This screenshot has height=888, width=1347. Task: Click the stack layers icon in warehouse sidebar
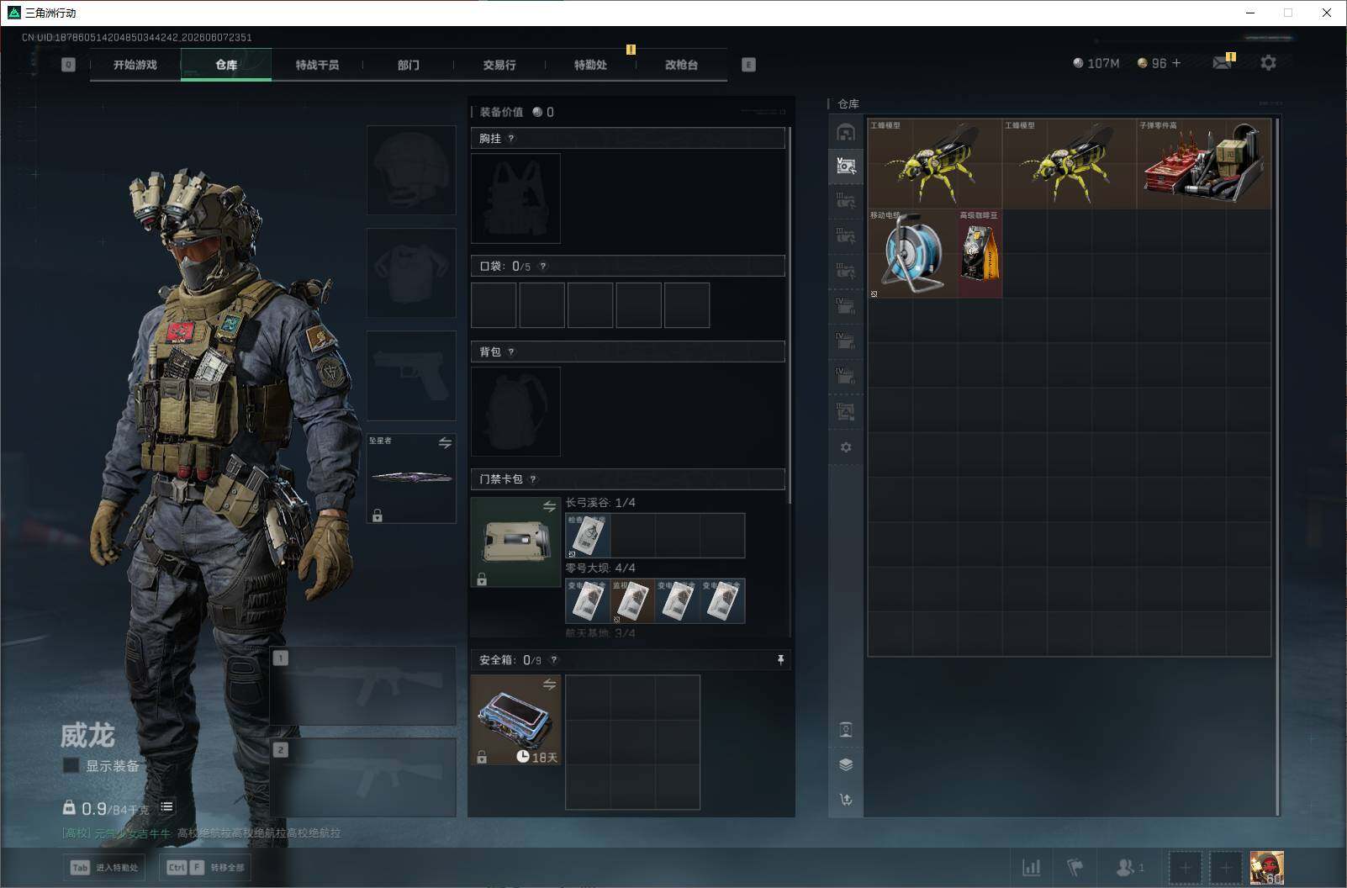point(846,764)
